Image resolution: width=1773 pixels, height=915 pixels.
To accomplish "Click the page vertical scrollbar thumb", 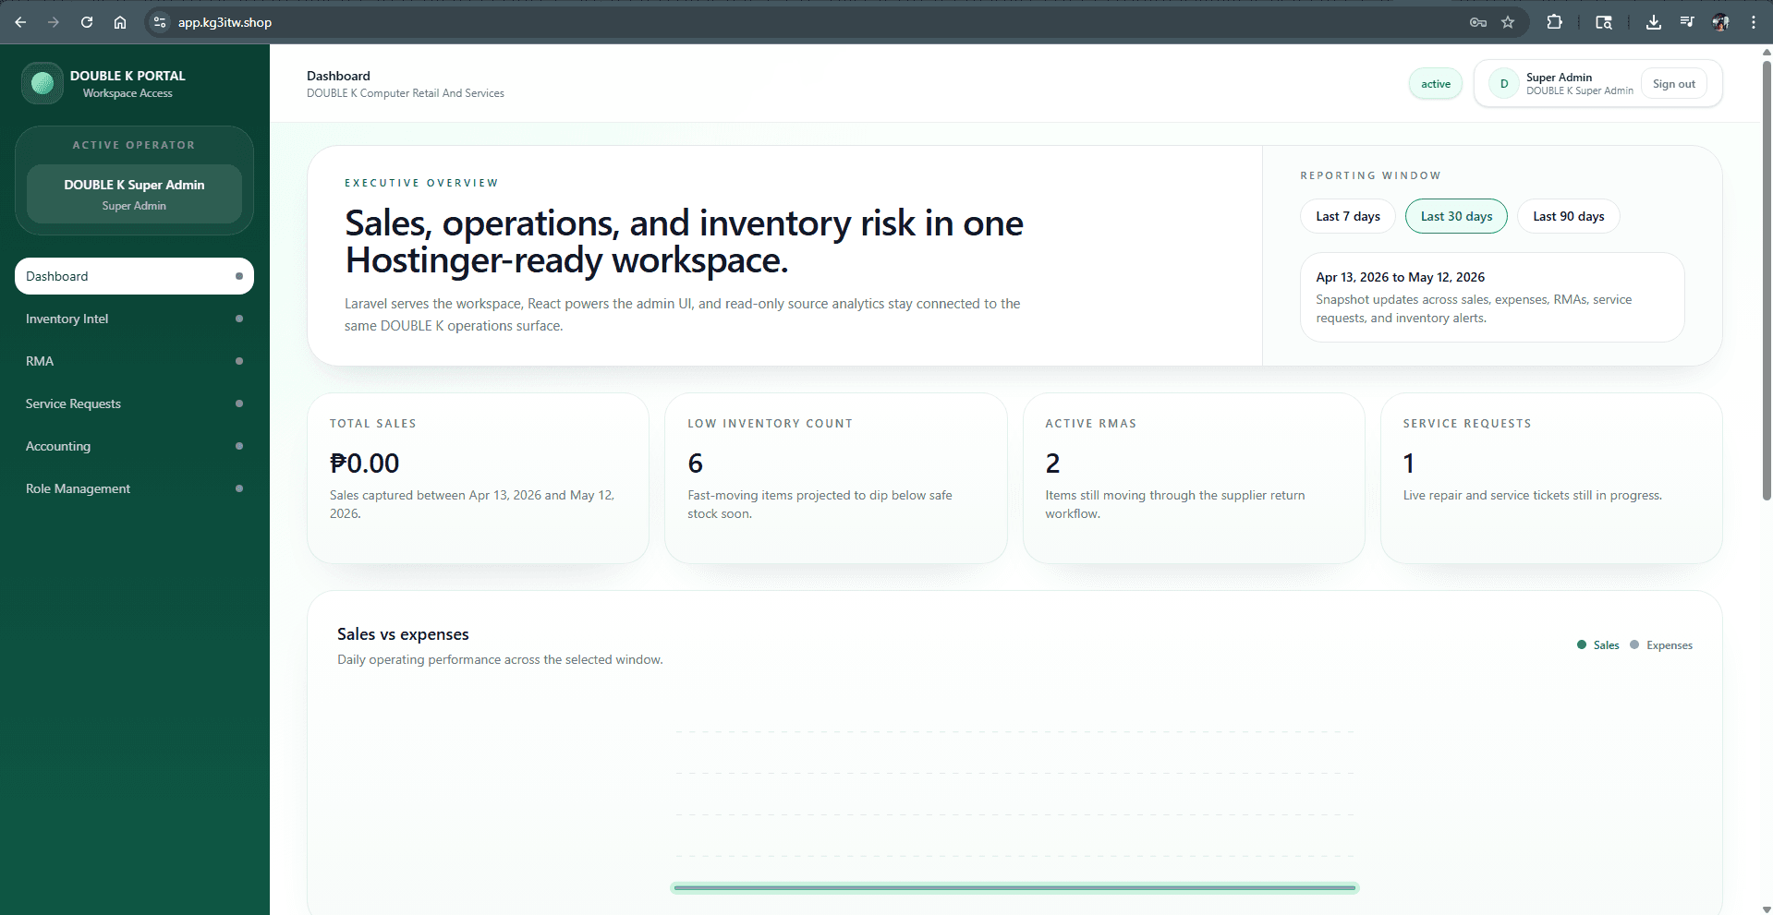I will [x=1767, y=279].
